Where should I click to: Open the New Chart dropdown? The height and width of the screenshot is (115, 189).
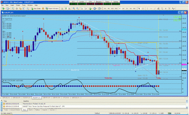(4, 8)
